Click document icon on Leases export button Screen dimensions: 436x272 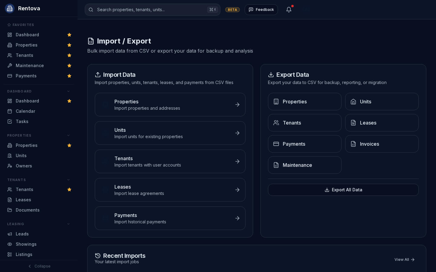tap(353, 123)
